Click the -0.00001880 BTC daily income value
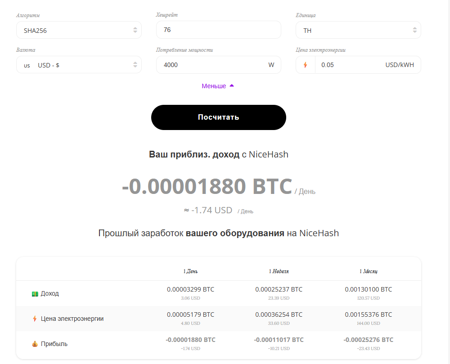Screen dimensions: 450x364 point(207,187)
